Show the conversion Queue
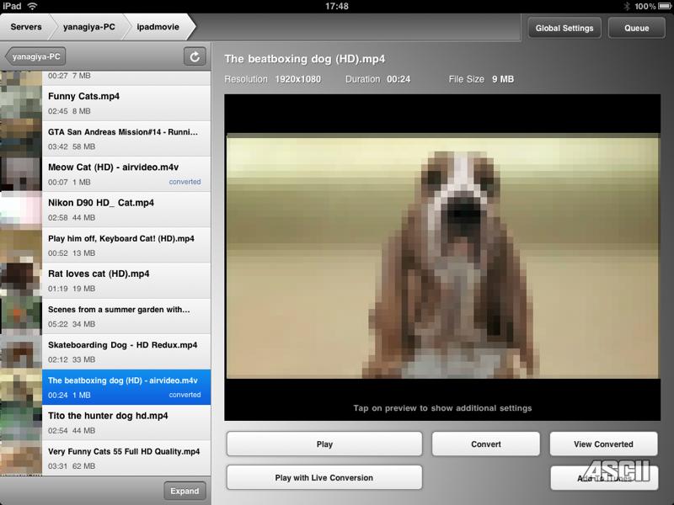The image size is (674, 505). [x=637, y=28]
